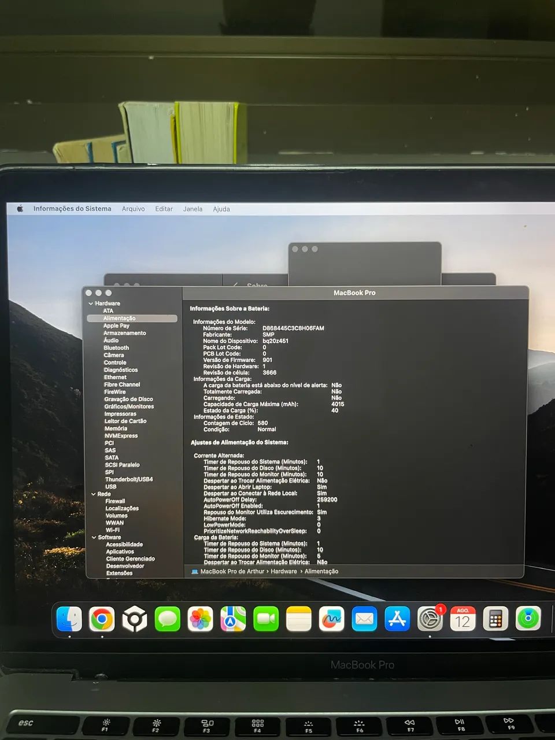Launch Calculator from the Dock
This screenshot has width=555, height=740.
point(495,619)
